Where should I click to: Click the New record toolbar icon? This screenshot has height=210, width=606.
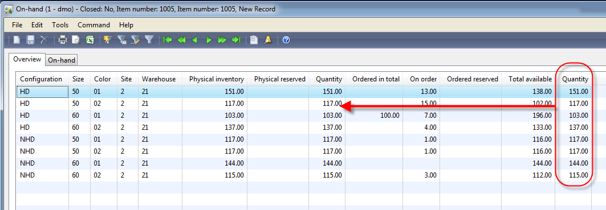[17, 40]
